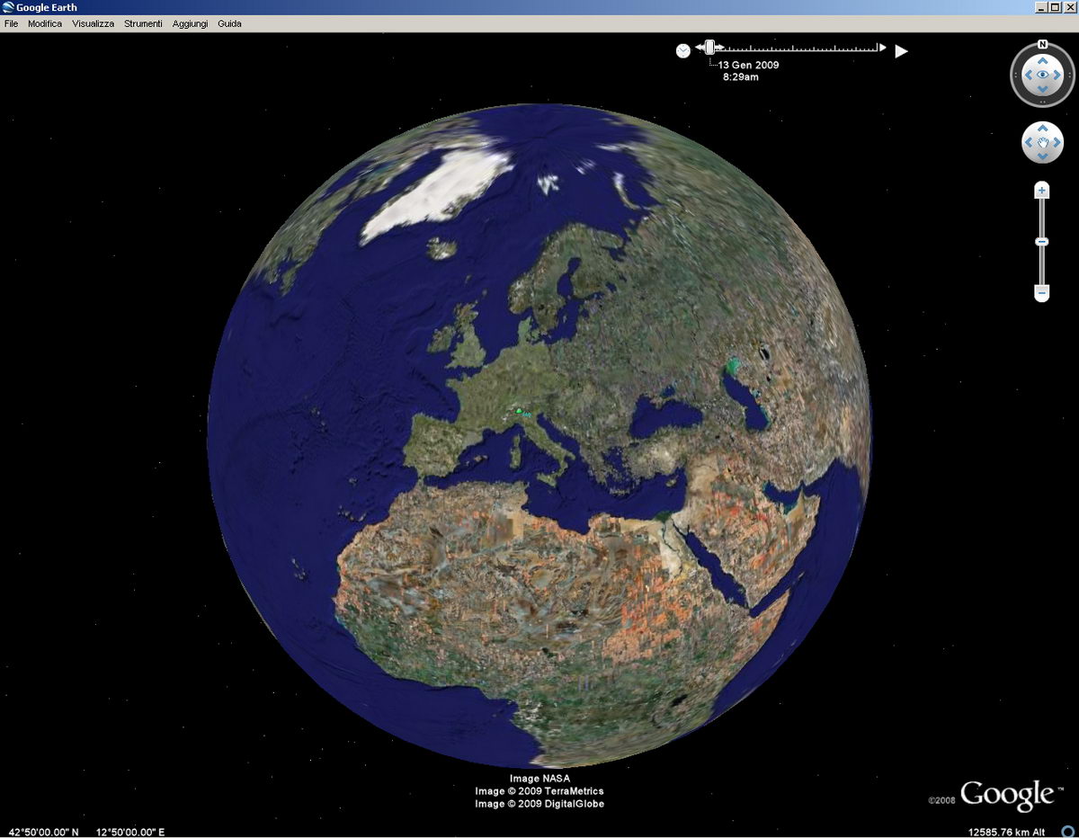Screen dimensions: 1079x838
Task: Click the '13 Gen 2009' date label
Action: (x=748, y=66)
